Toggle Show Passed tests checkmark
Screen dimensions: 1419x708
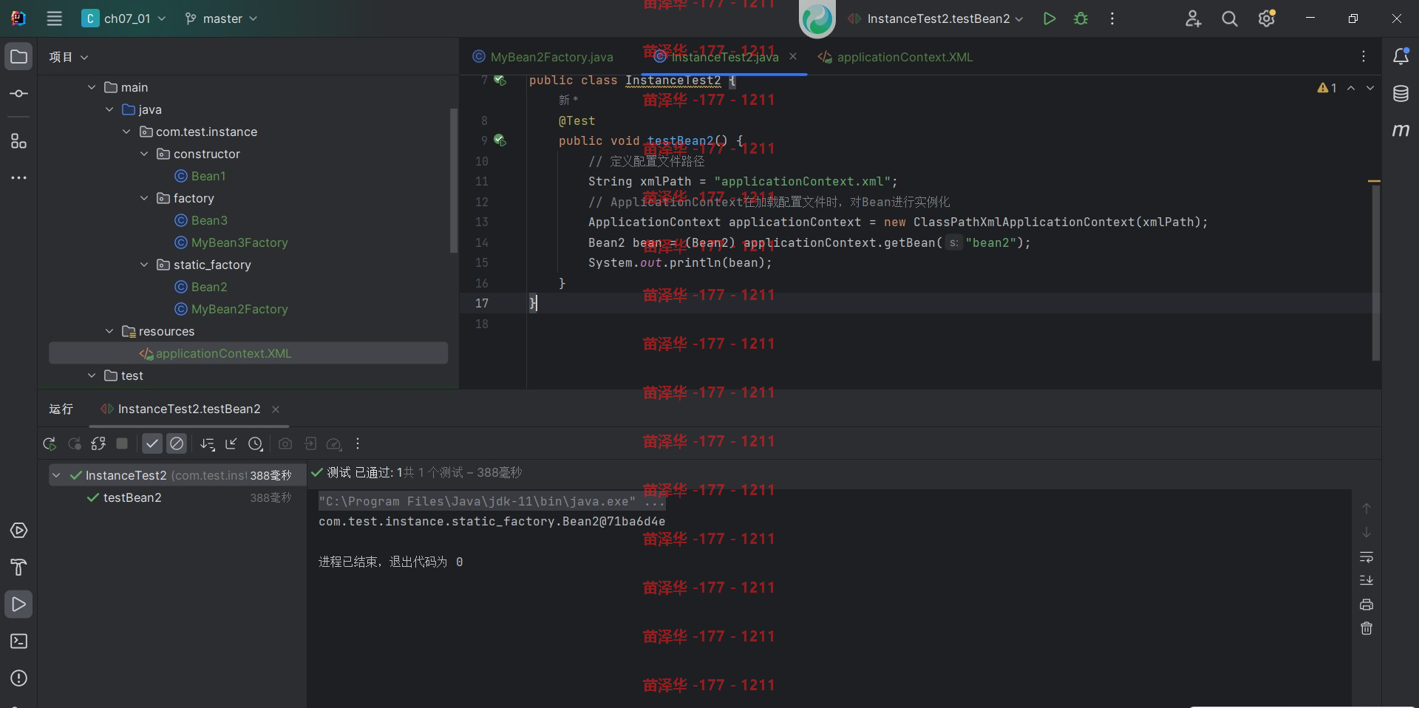pos(152,443)
